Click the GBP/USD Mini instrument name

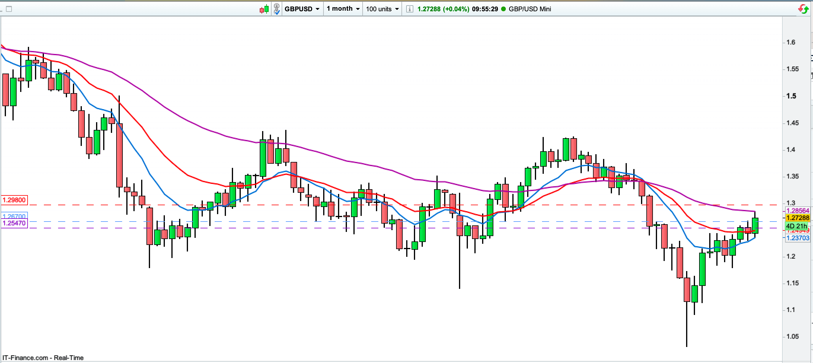tap(530, 9)
